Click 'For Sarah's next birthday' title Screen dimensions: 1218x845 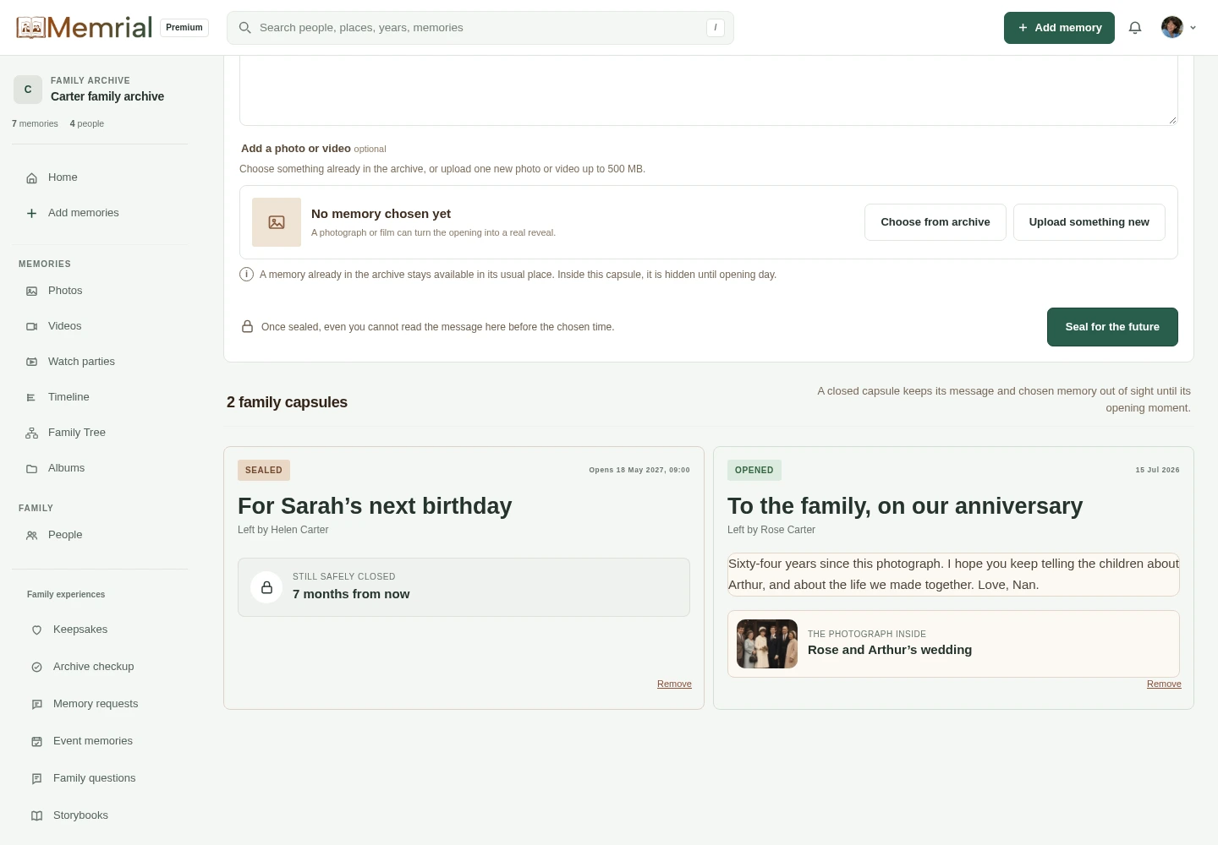[375, 506]
